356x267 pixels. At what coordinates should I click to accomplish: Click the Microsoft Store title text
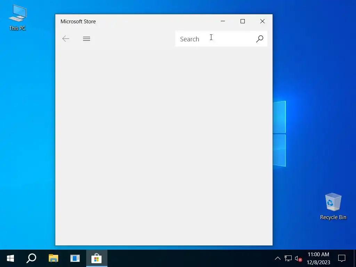pyautogui.click(x=78, y=21)
